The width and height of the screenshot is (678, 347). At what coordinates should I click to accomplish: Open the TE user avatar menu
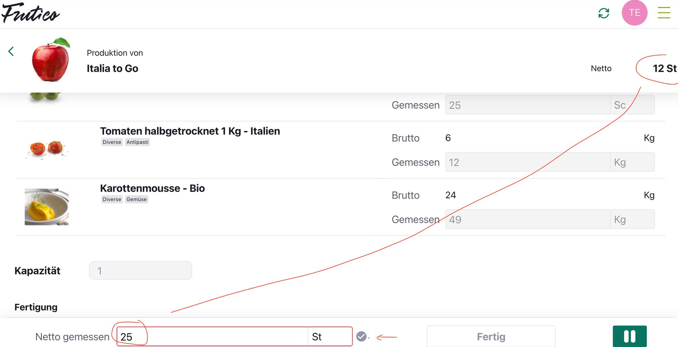tap(634, 13)
